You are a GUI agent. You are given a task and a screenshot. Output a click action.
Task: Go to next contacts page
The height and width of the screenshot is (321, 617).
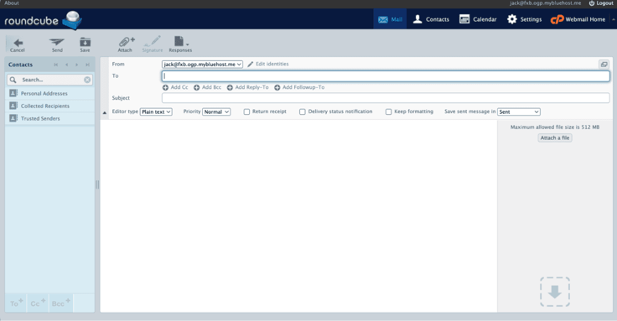point(77,65)
